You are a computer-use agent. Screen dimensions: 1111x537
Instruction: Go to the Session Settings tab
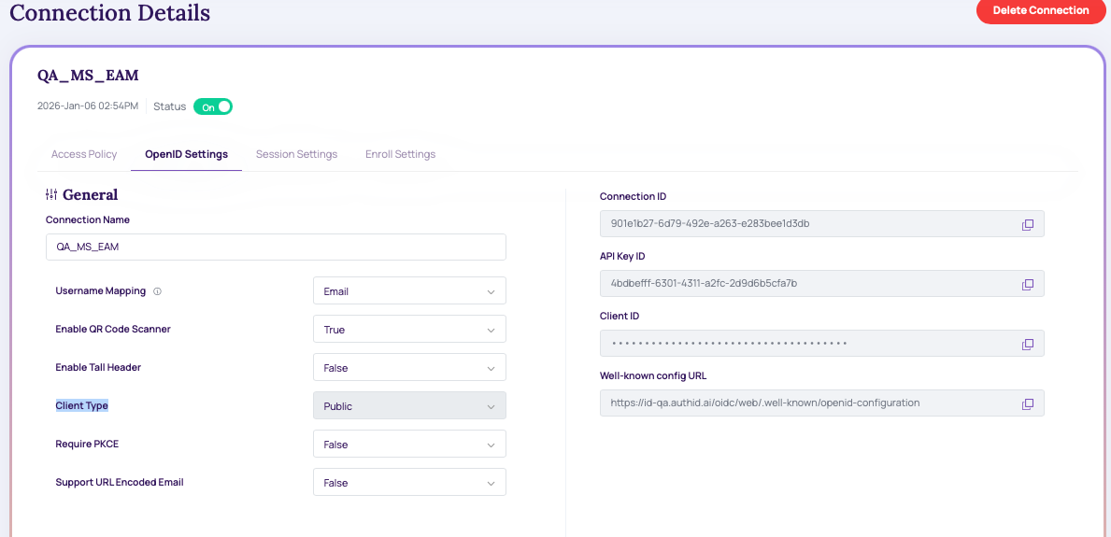click(296, 154)
